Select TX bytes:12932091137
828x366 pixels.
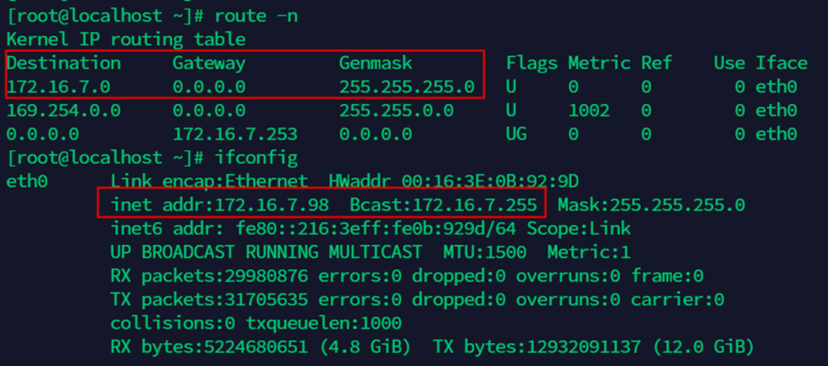coord(537,347)
